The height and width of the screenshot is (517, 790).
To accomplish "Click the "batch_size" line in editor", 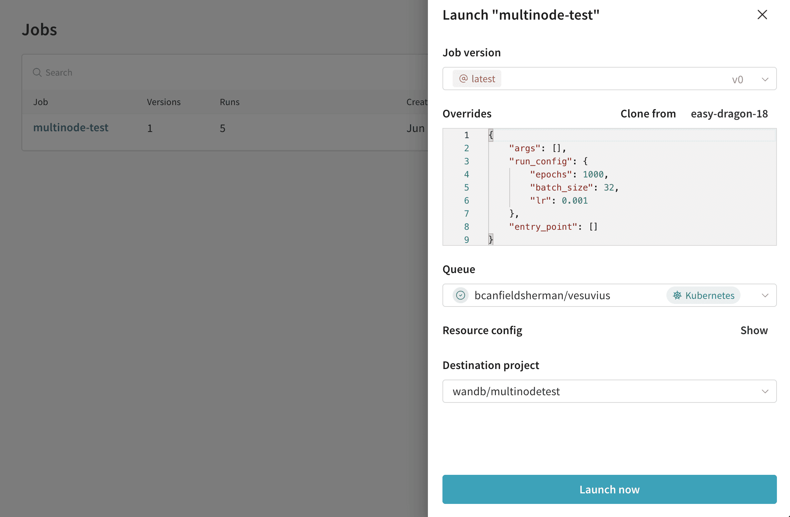I will click(574, 188).
